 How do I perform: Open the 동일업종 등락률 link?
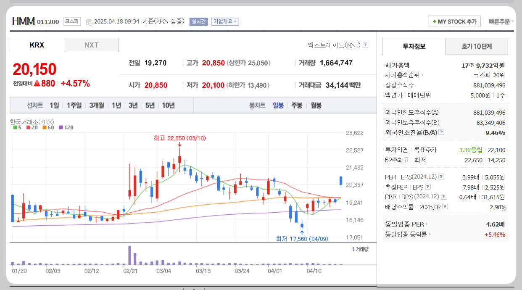tap(406, 234)
